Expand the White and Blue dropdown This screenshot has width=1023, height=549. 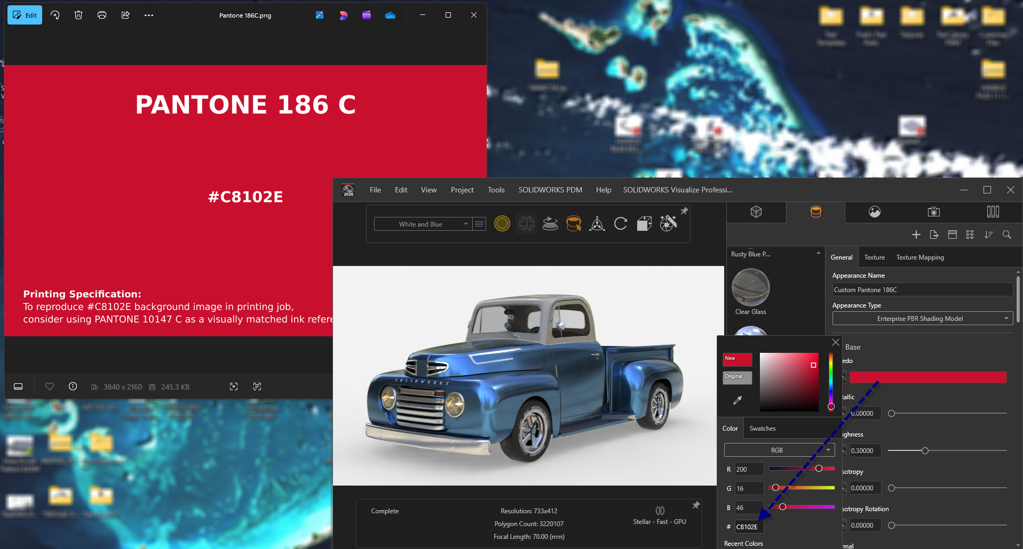(x=423, y=224)
